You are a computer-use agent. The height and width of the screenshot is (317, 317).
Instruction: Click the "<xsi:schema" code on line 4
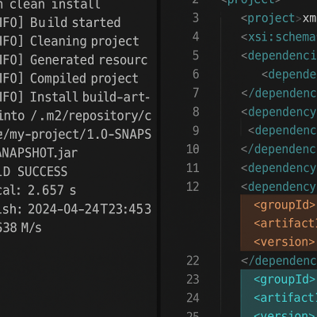point(279,37)
